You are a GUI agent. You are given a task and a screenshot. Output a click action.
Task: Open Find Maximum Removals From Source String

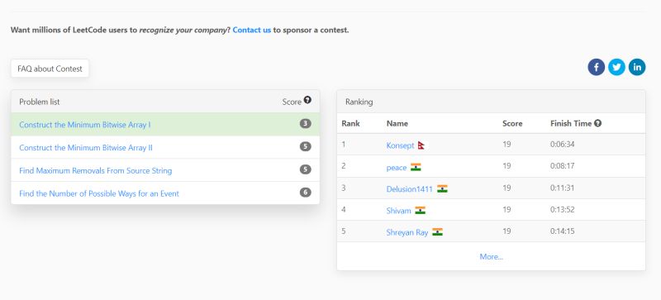pyautogui.click(x=96, y=171)
